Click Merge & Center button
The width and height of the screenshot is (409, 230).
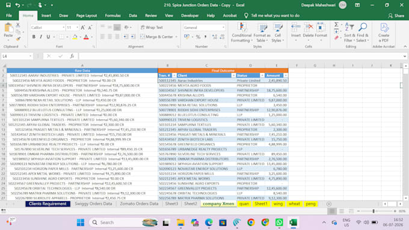click(x=156, y=37)
